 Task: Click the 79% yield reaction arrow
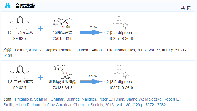91,32
